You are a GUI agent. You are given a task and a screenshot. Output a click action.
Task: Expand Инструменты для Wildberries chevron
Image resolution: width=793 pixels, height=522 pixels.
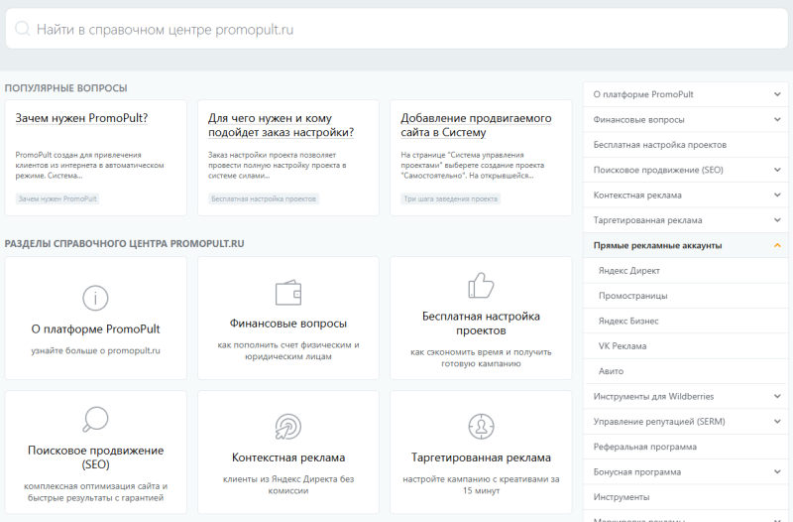pyautogui.click(x=777, y=396)
